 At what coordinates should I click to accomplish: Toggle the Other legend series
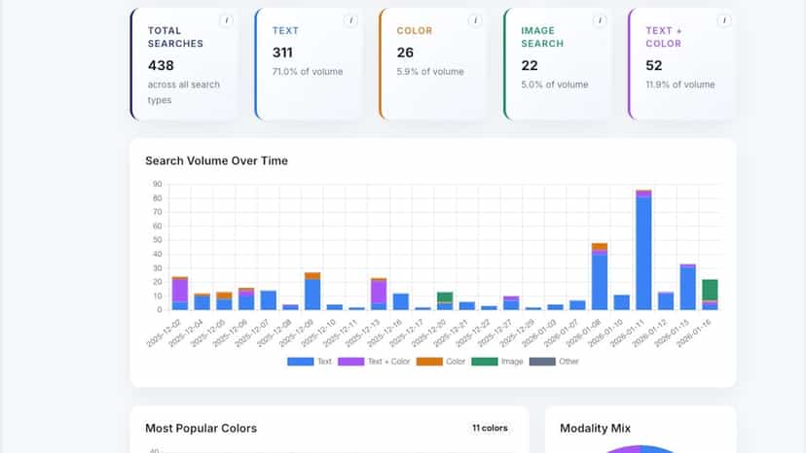(x=554, y=362)
